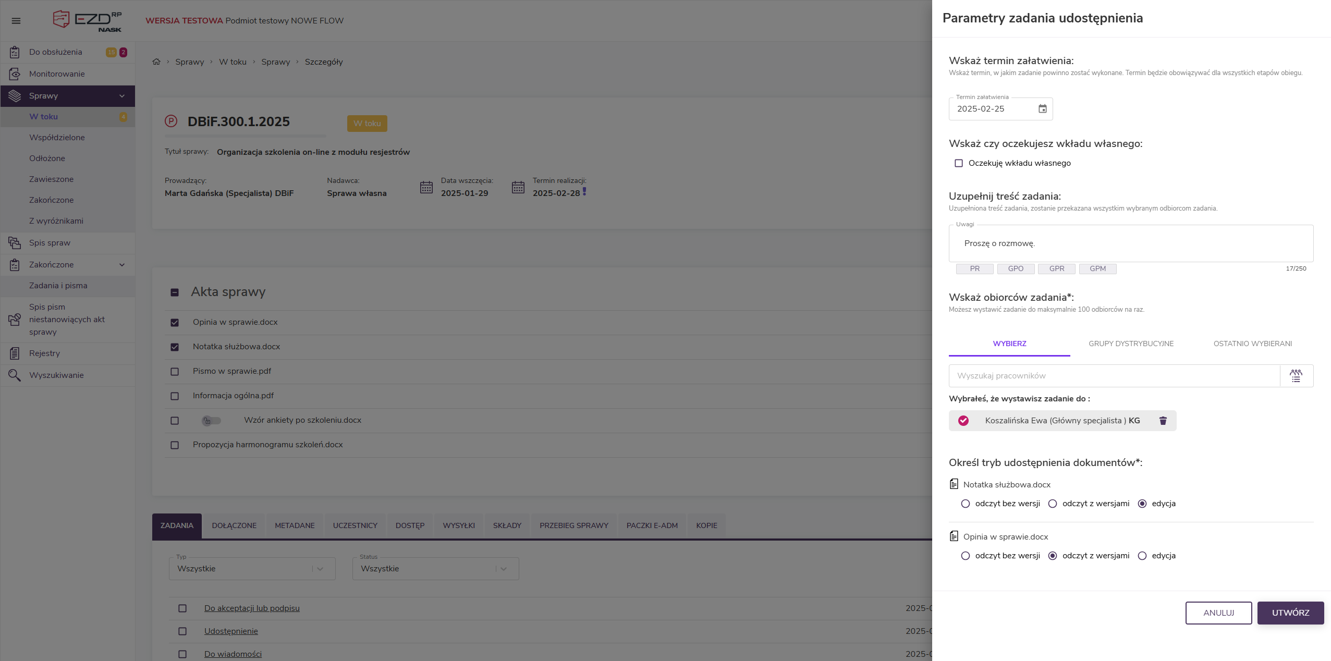Open Wyszukiwanie magnifier in sidebar
The width and height of the screenshot is (1331, 661).
point(15,375)
